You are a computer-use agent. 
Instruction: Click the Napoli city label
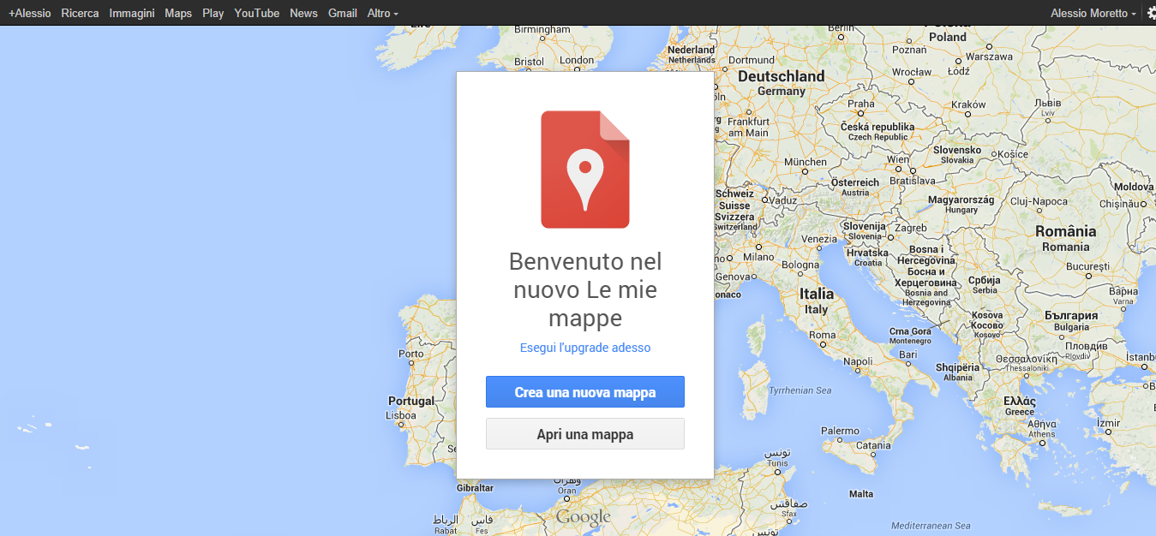point(858,361)
